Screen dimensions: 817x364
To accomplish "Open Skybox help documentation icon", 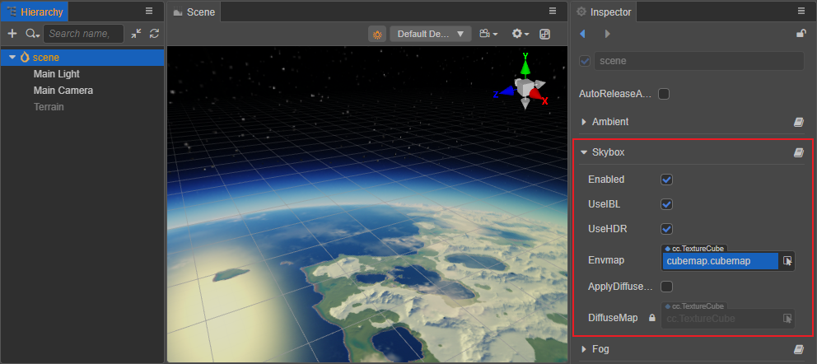I will click(799, 152).
